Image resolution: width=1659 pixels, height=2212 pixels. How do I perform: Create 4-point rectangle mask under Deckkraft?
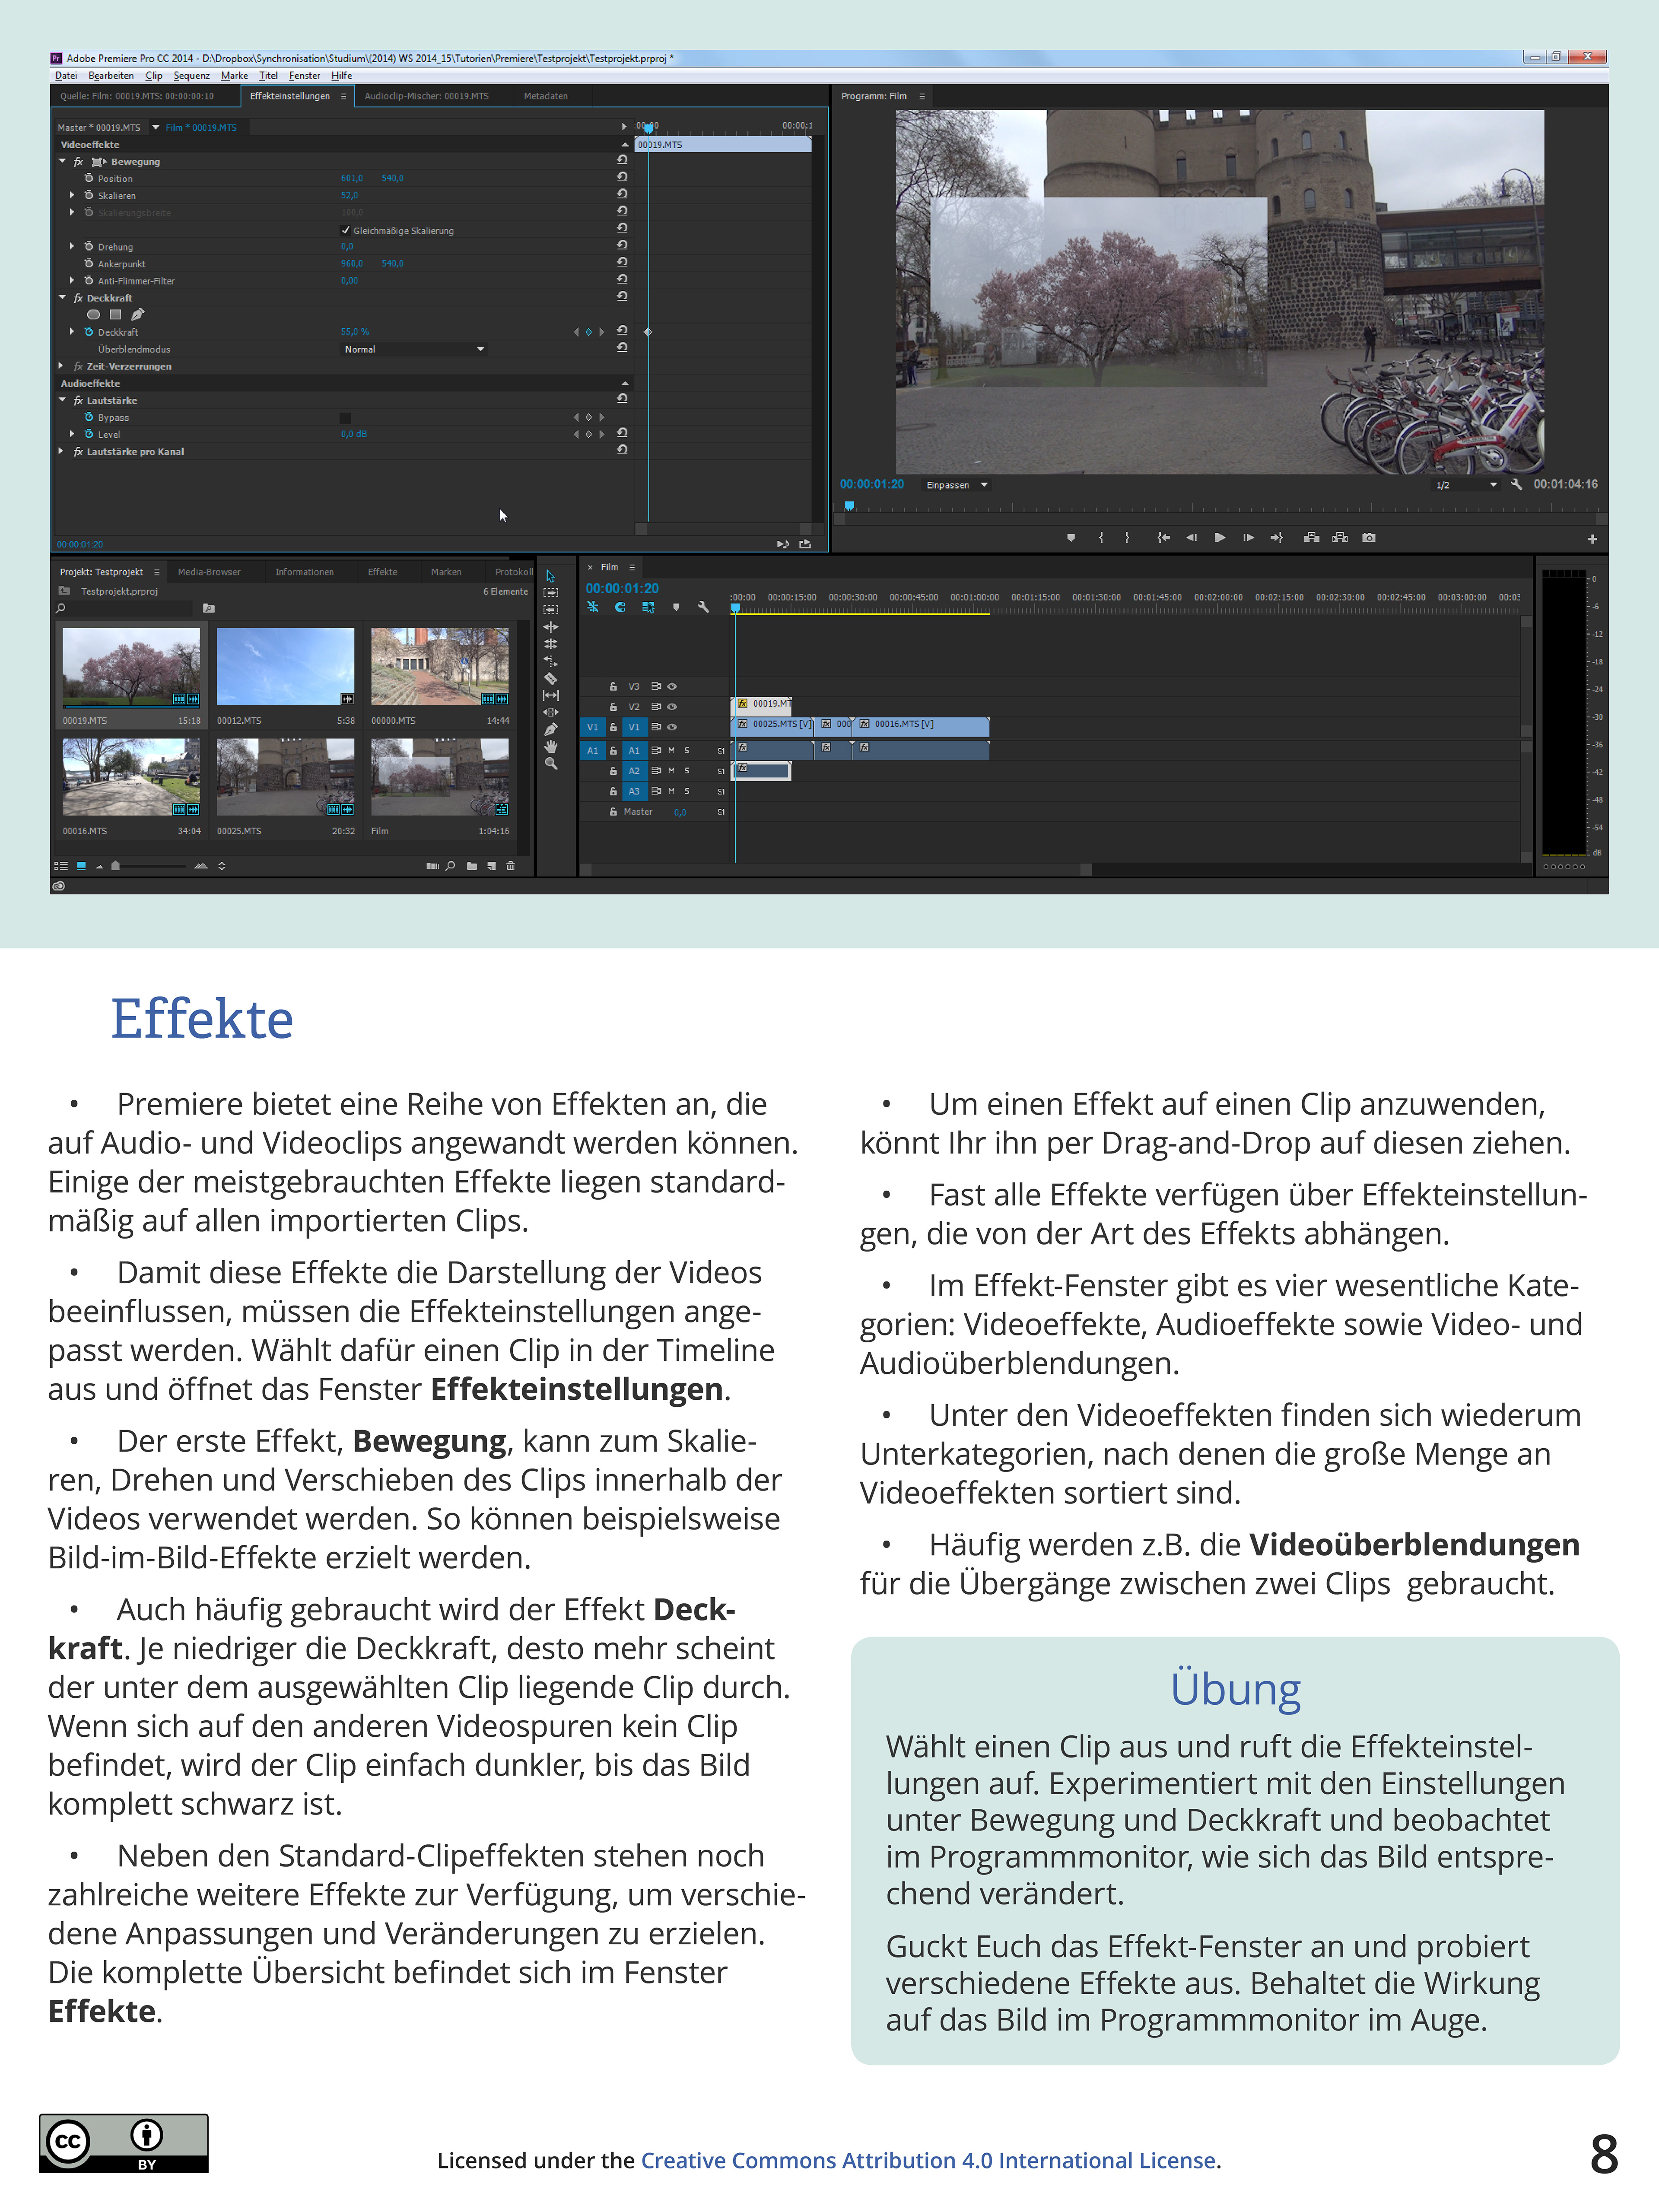pos(115,315)
